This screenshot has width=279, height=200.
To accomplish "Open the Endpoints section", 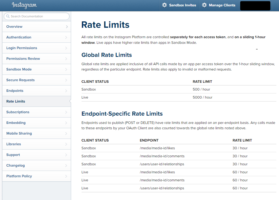I will [x=36, y=91].
